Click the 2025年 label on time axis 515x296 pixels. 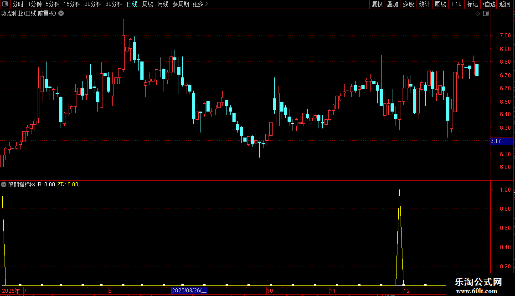coord(11,291)
